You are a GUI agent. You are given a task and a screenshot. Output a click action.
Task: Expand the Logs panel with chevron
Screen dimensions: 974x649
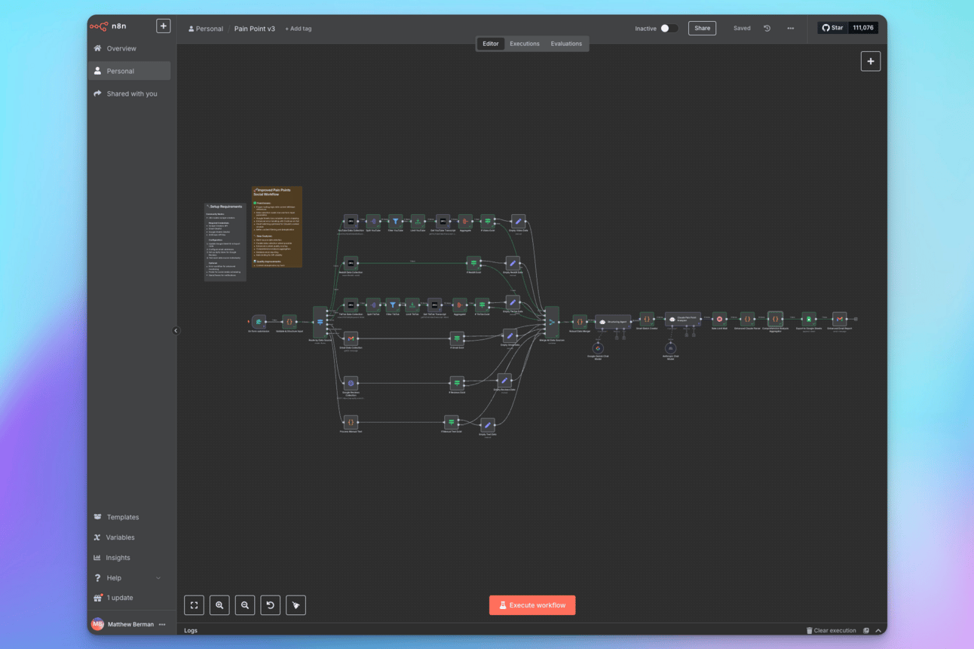point(878,630)
